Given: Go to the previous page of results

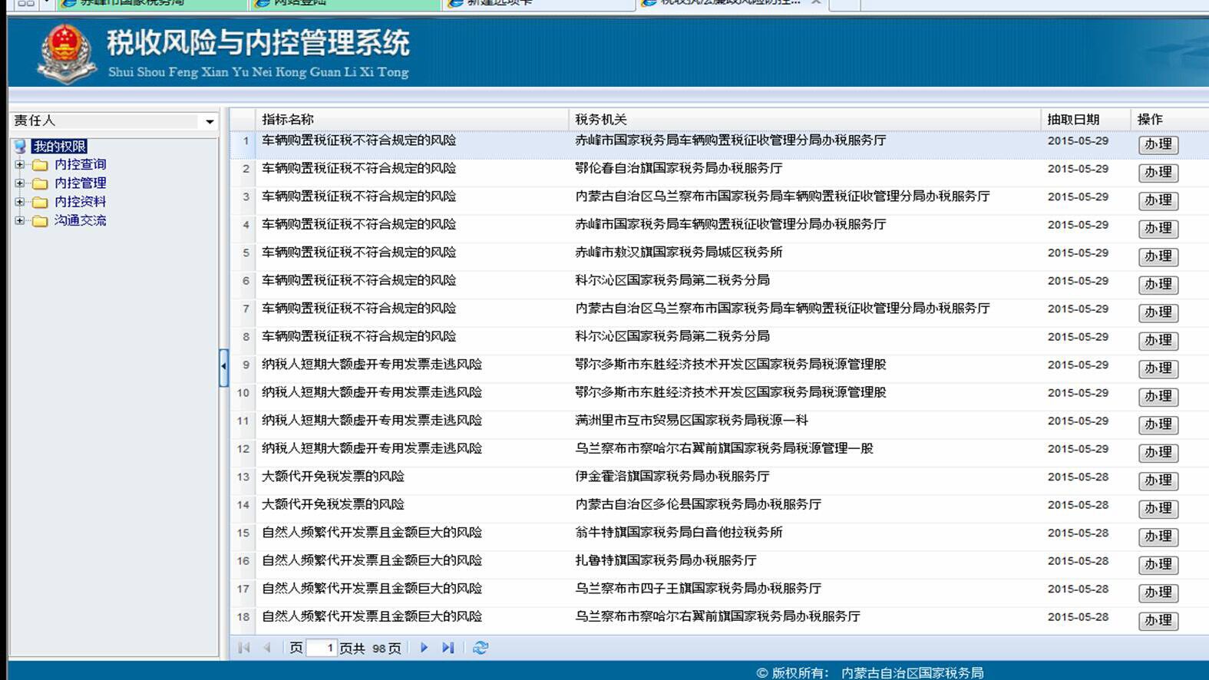Looking at the screenshot, I should 267,648.
